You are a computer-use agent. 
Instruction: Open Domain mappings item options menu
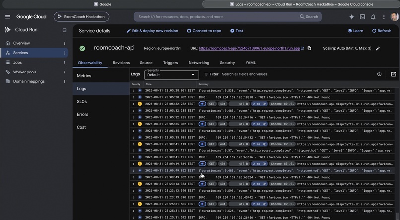[x=65, y=81]
